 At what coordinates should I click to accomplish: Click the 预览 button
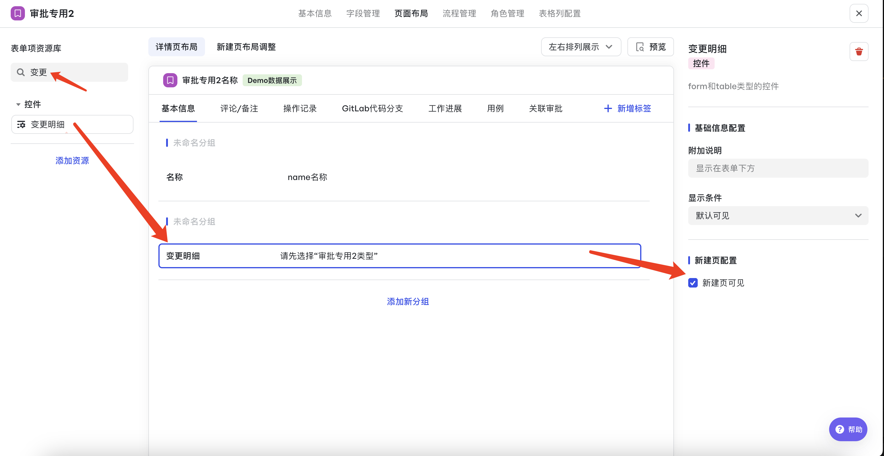(651, 47)
